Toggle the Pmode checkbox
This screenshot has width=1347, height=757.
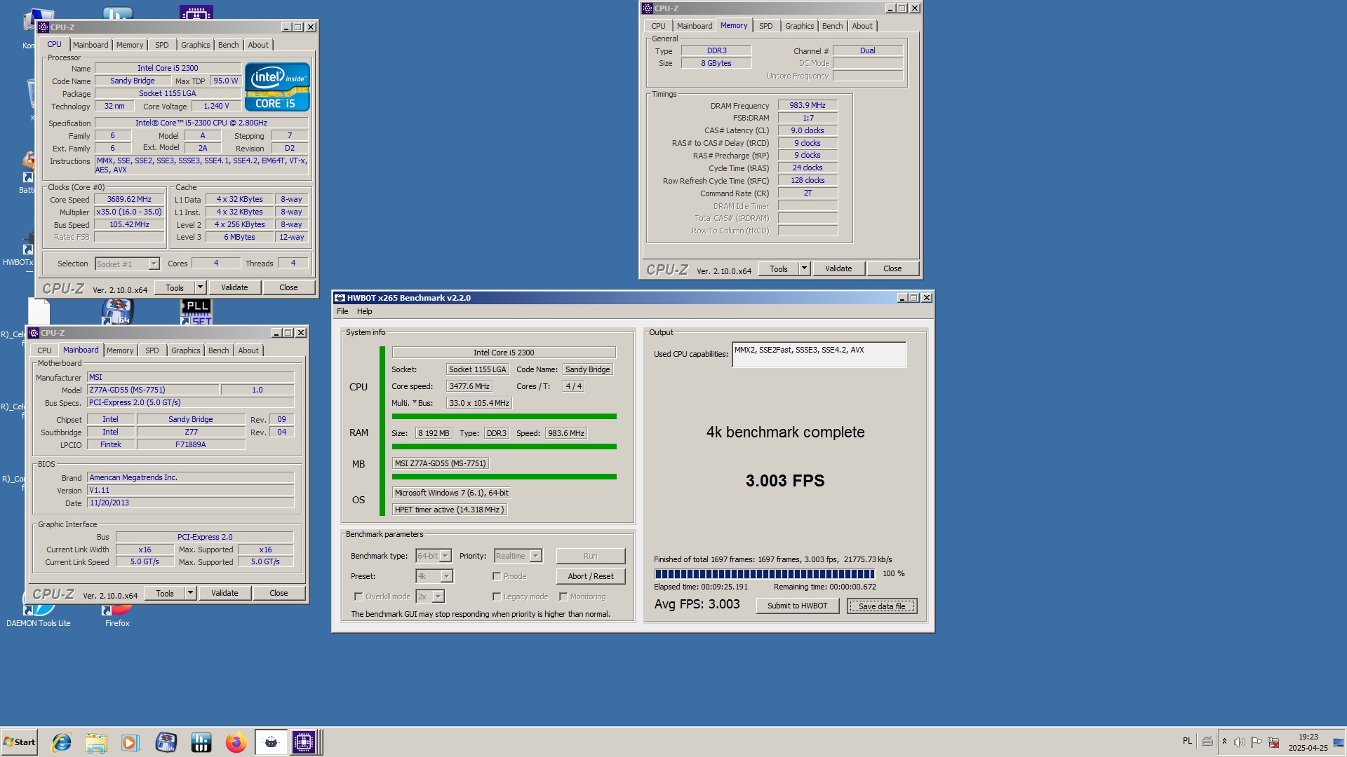tap(497, 576)
